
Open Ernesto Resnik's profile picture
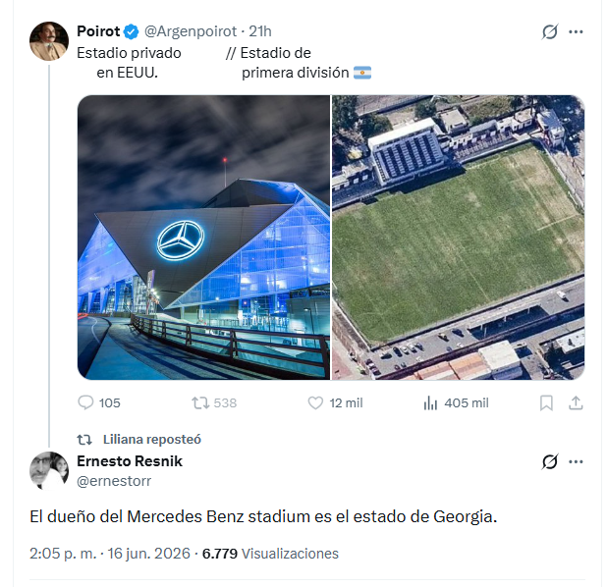point(49,470)
